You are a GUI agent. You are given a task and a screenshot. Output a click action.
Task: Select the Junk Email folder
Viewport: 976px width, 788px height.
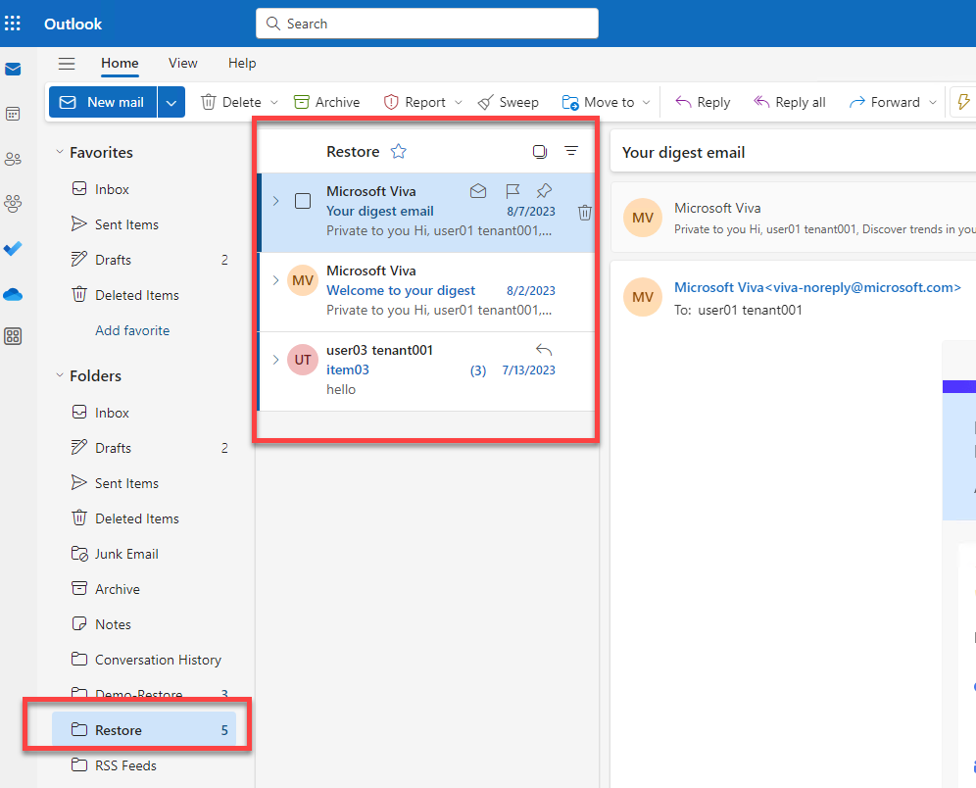point(126,554)
